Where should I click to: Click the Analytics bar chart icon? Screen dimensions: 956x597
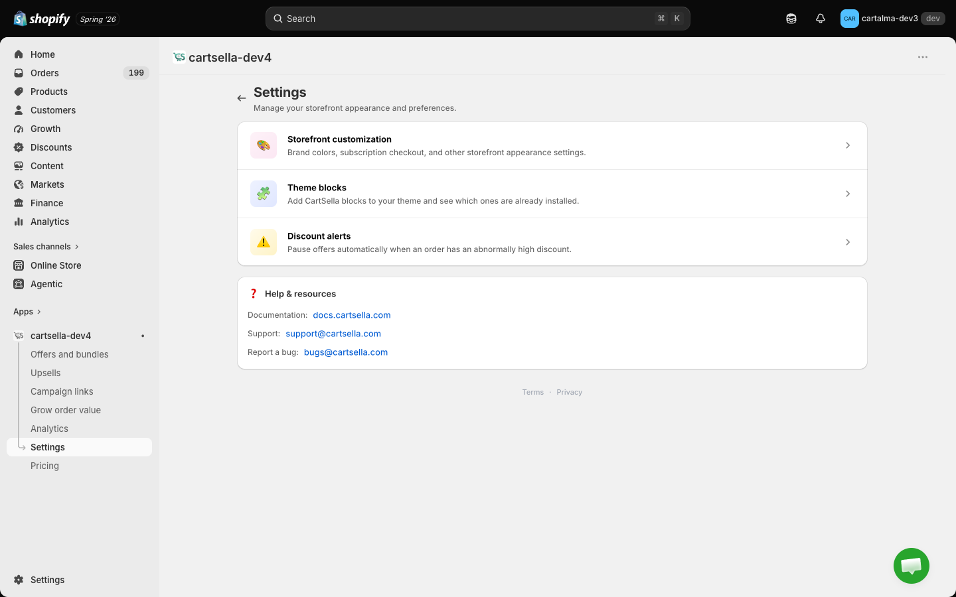[19, 222]
